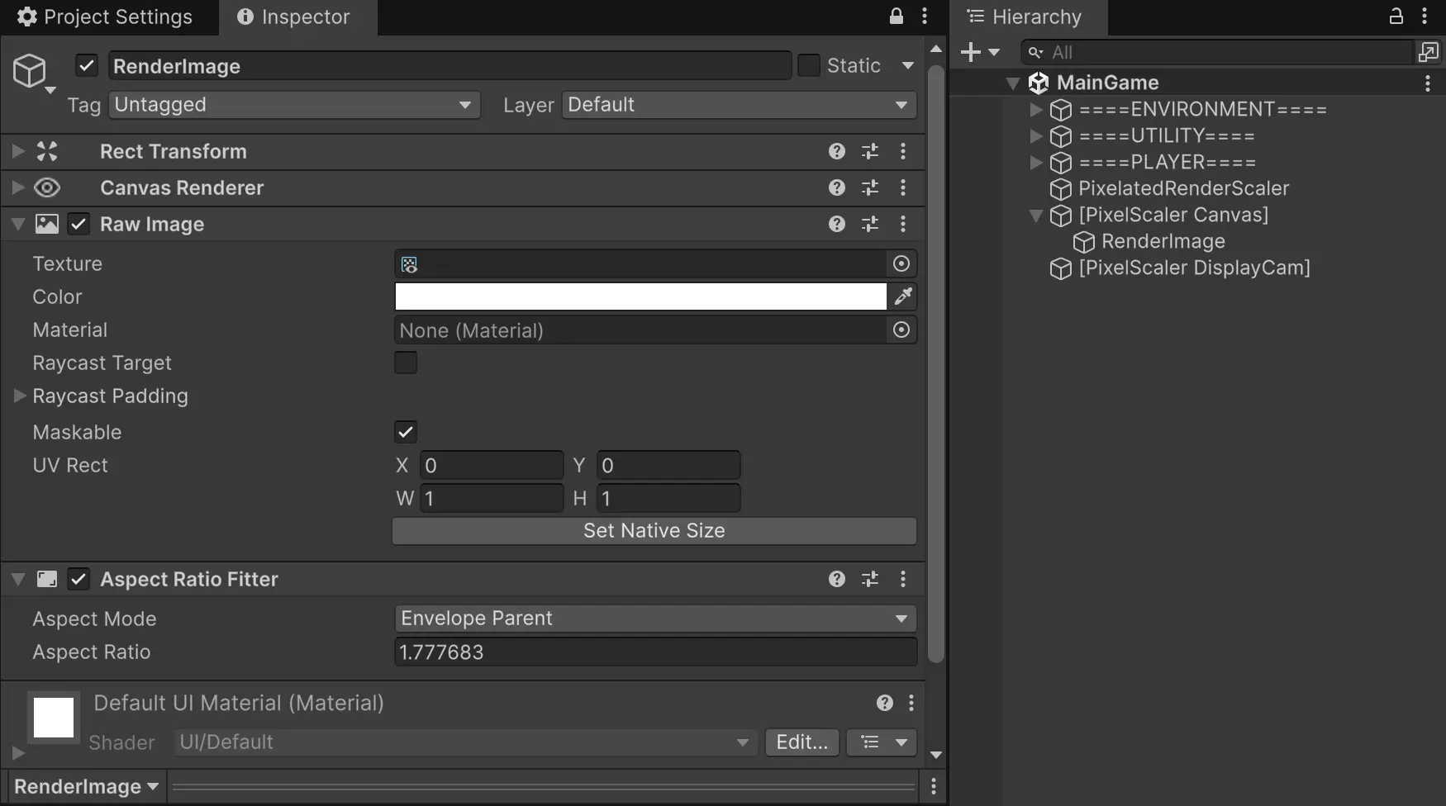Disable the Raw Image component checkbox
Screen dimensions: 1446x806
click(78, 224)
